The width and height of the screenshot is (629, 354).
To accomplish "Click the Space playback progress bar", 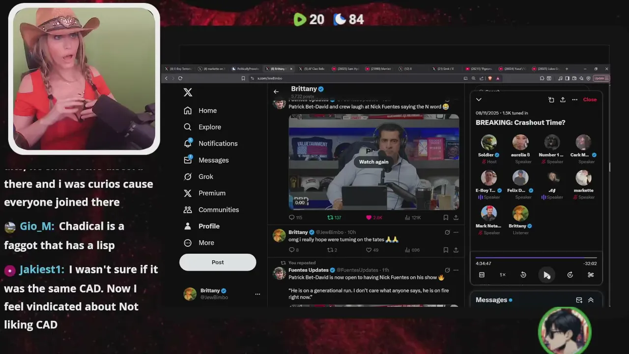I will pyautogui.click(x=536, y=257).
